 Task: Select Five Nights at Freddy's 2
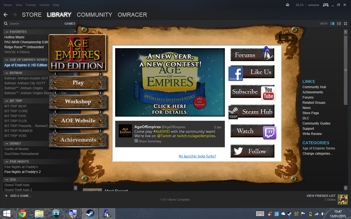[22, 172]
